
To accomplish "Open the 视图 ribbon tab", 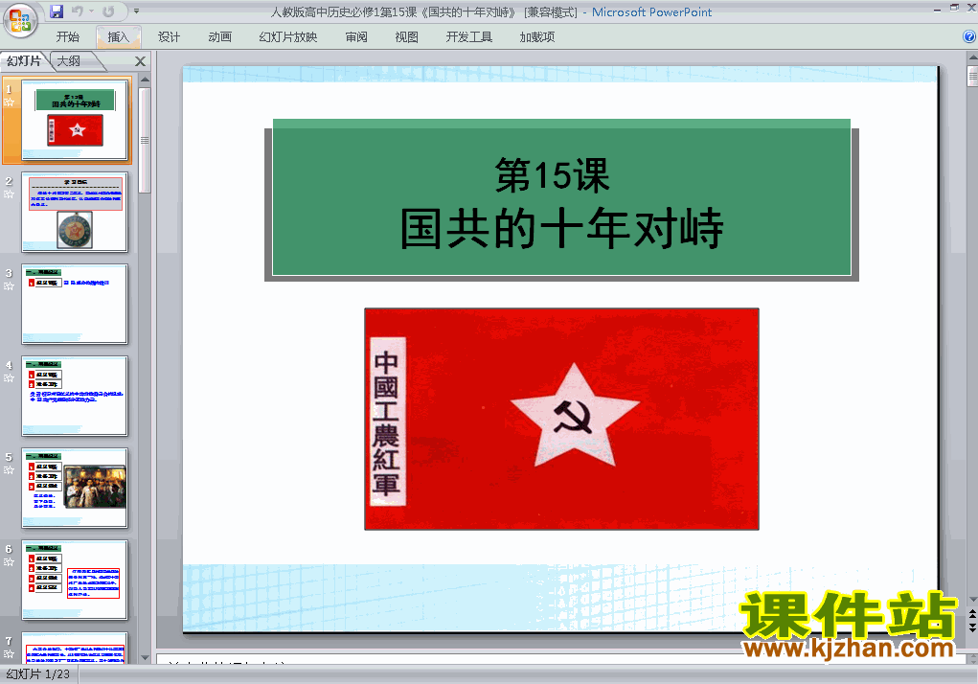I will pos(406,36).
